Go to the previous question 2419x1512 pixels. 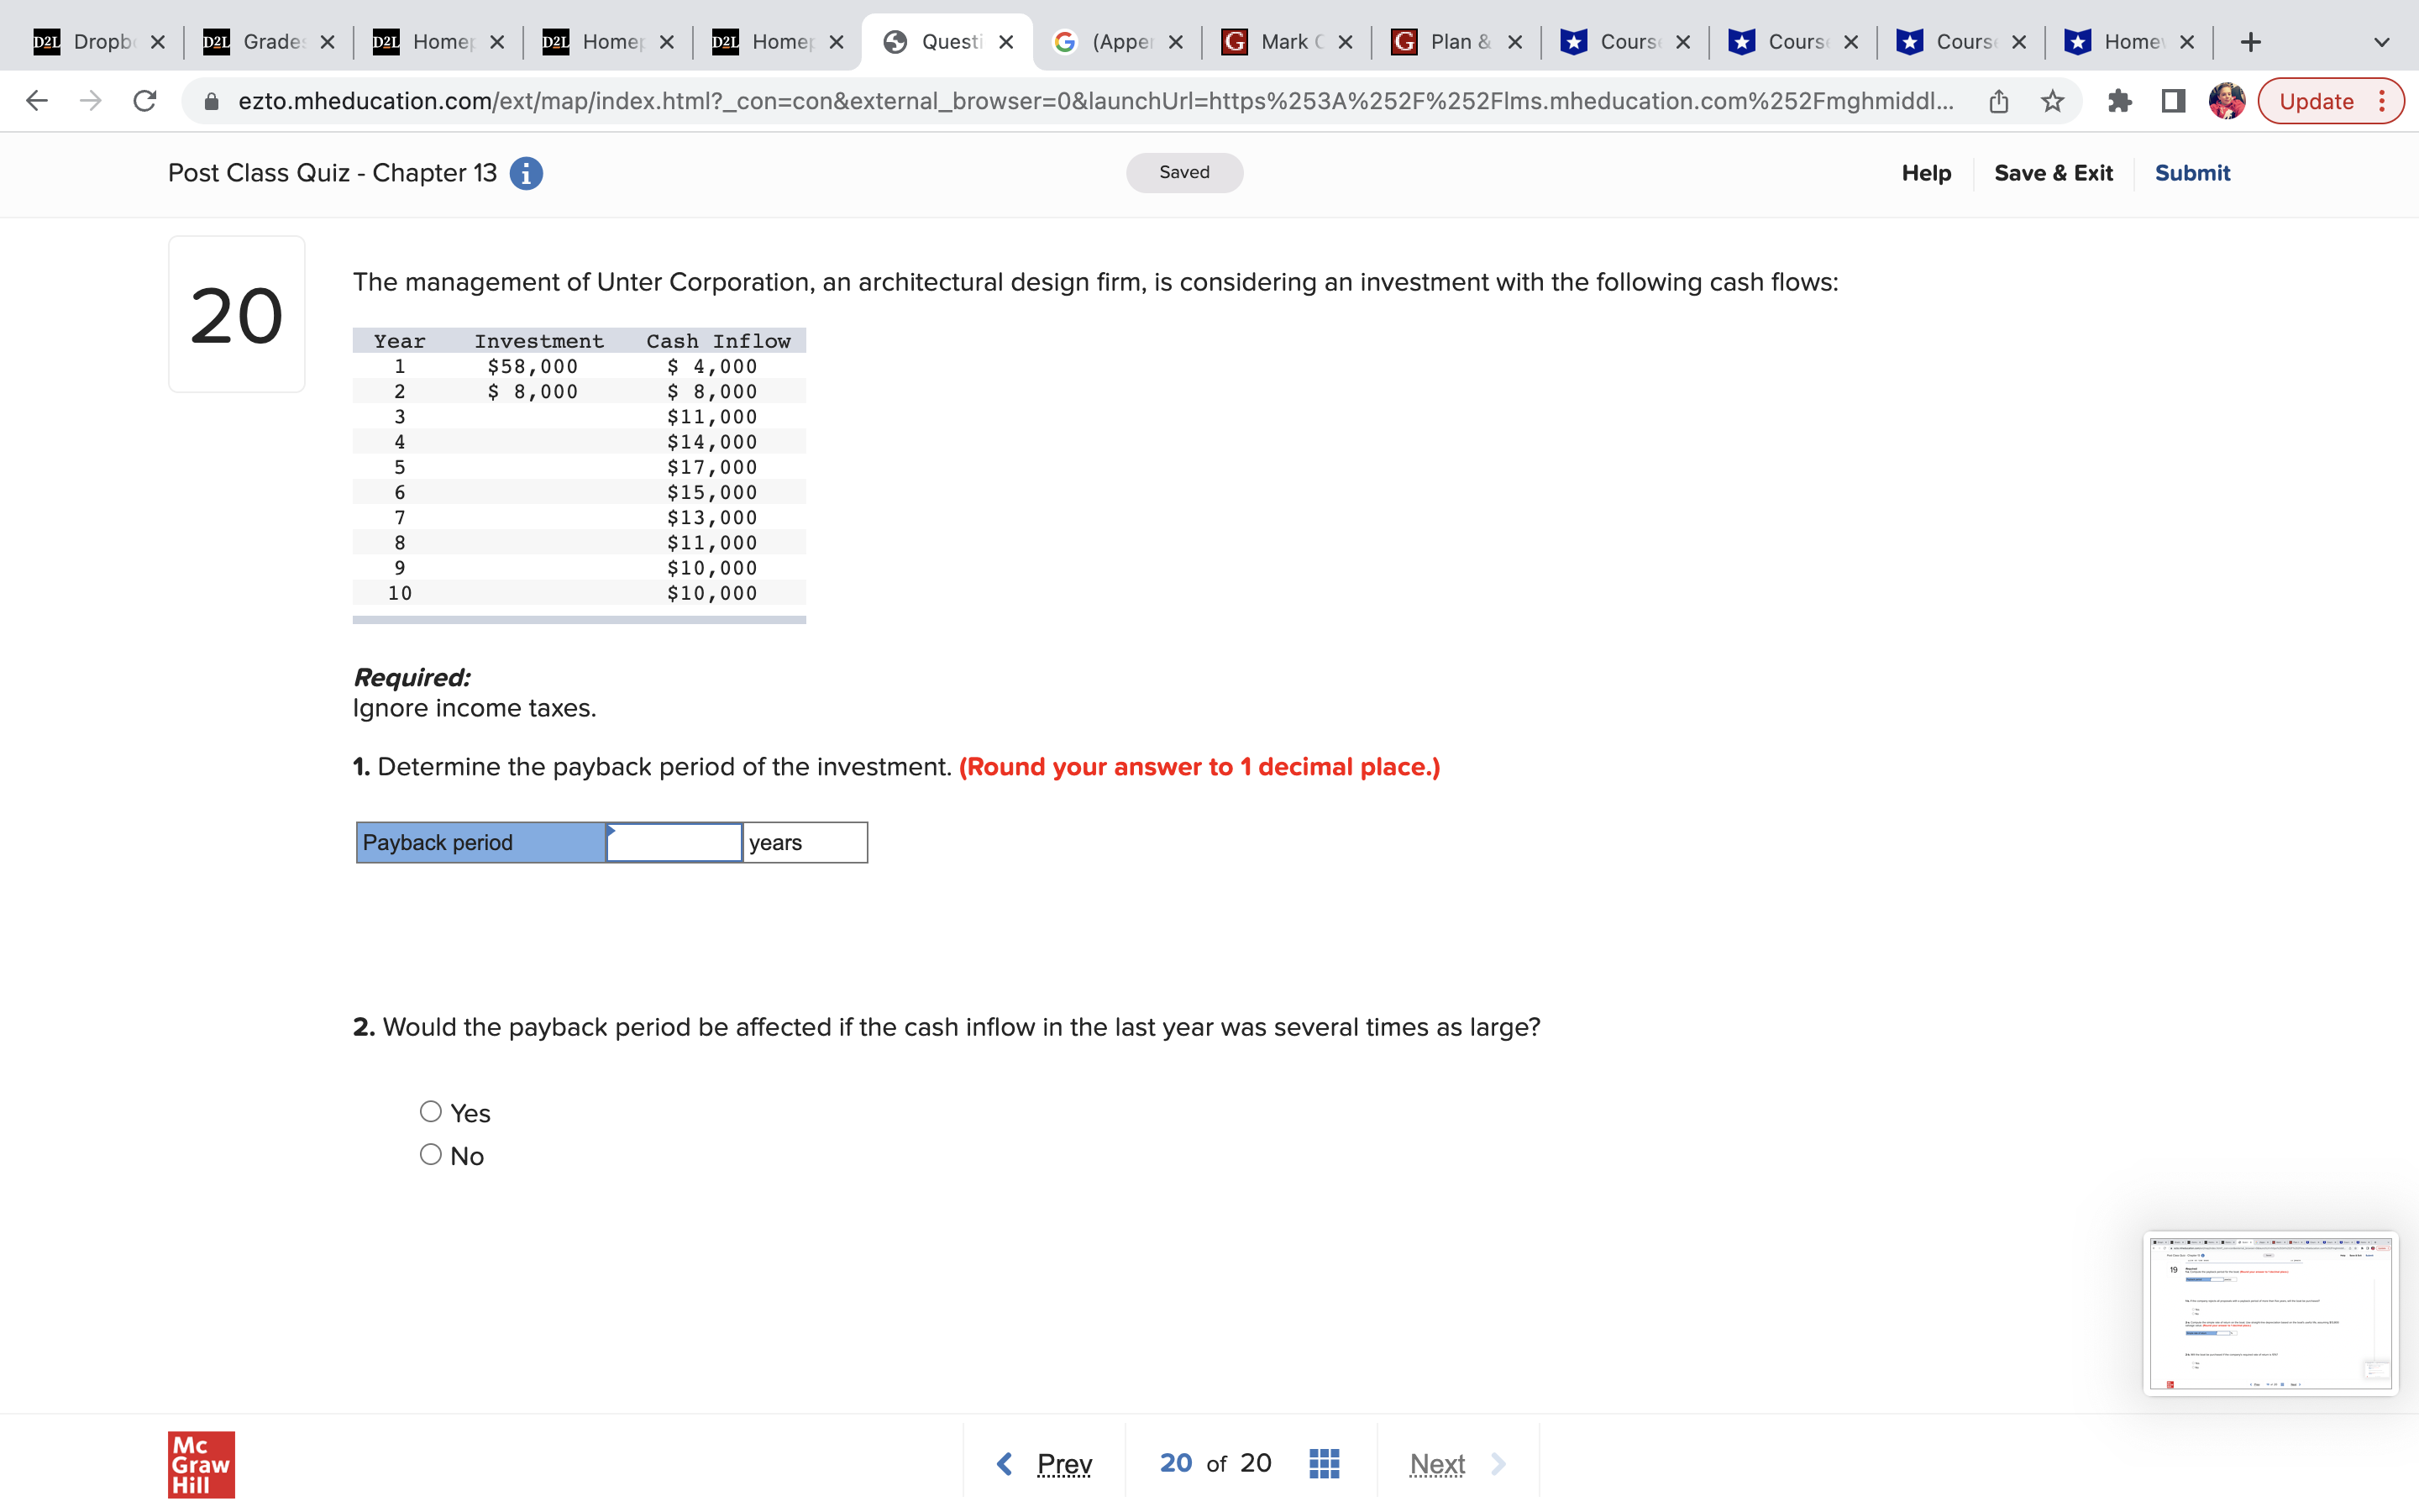tap(1046, 1463)
